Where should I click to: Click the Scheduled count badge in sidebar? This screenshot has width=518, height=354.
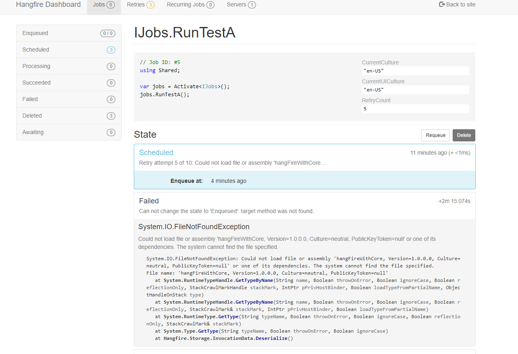(111, 50)
